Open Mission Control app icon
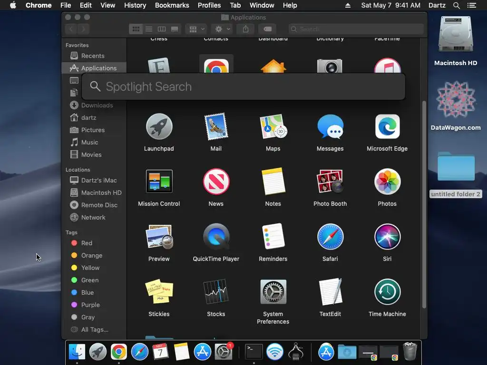Screen dimensions: 487x365 coord(159,182)
